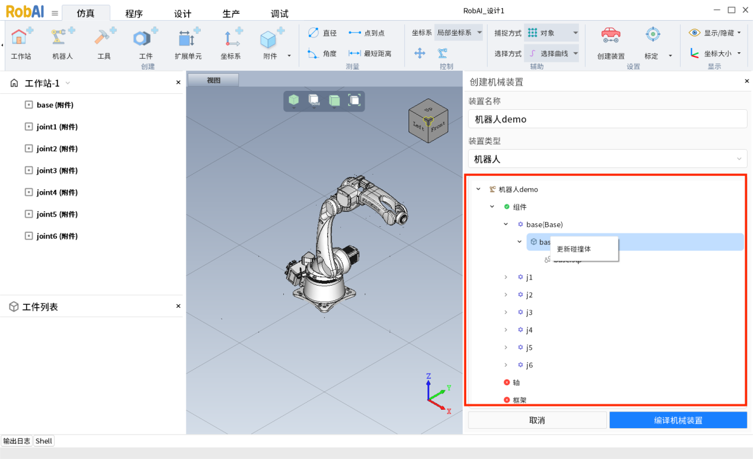Viewport: 753px width, 459px height.
Task: Click the 创建装置 car icon
Action: 610,36
